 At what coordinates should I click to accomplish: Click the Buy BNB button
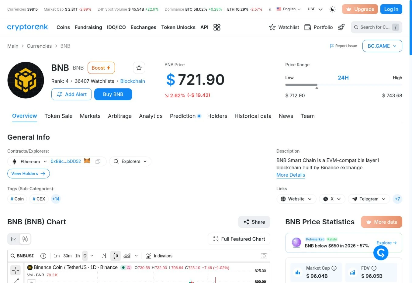point(113,94)
